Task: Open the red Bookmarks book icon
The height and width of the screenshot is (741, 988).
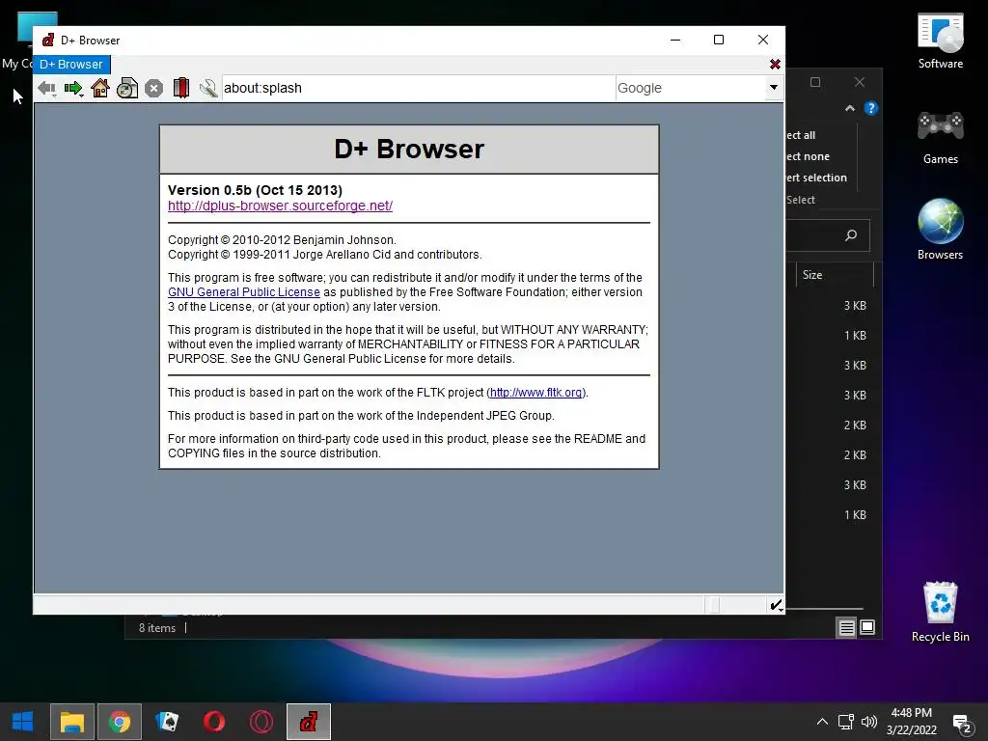Action: click(x=181, y=88)
